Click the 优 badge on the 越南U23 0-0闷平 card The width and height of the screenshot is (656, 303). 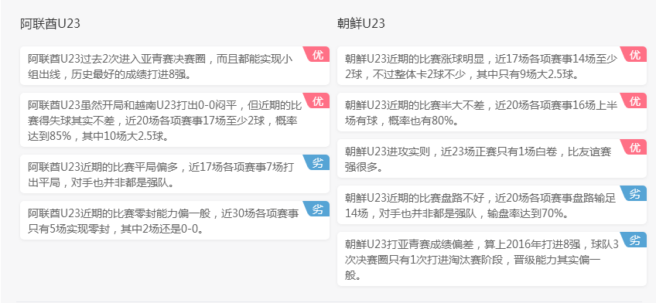[319, 100]
